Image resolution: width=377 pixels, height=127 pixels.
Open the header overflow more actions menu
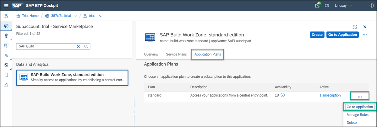365,35
